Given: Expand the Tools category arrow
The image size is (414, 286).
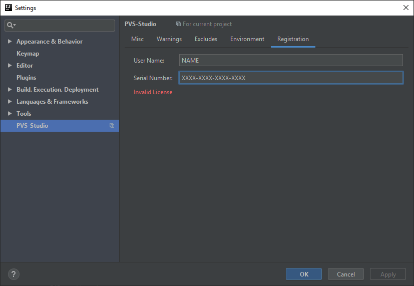Looking at the screenshot, I should click(10, 114).
